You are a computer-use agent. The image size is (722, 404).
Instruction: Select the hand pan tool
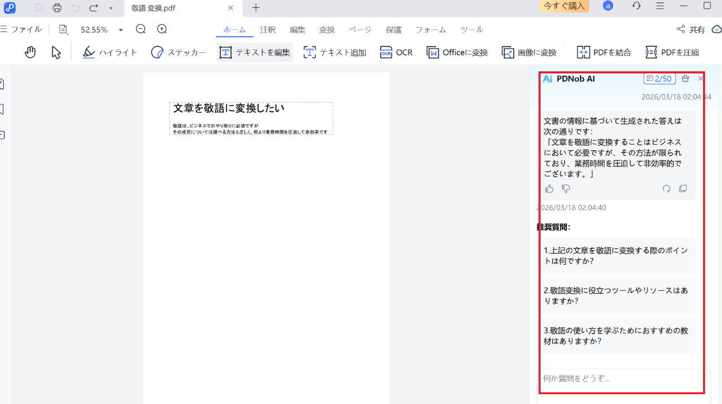coord(30,52)
